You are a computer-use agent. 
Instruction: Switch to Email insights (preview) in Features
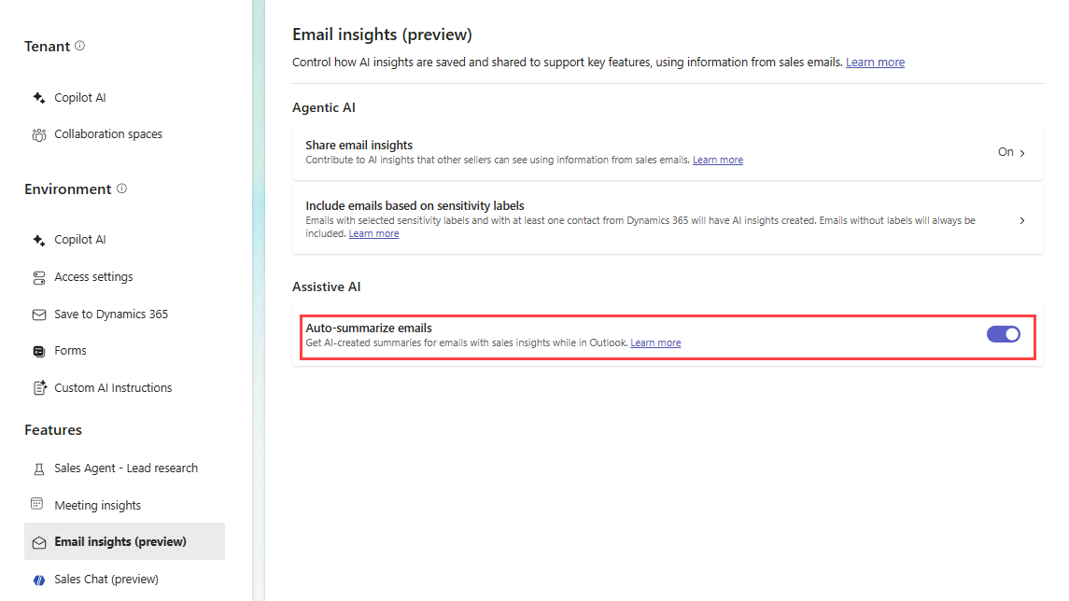click(124, 541)
